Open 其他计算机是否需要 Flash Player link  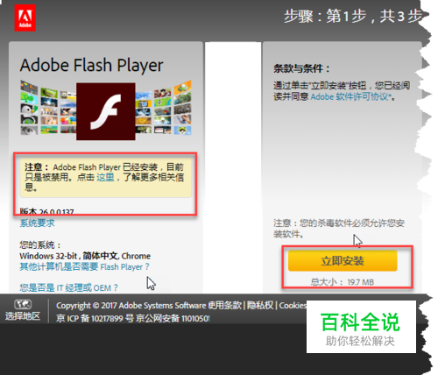point(84,266)
